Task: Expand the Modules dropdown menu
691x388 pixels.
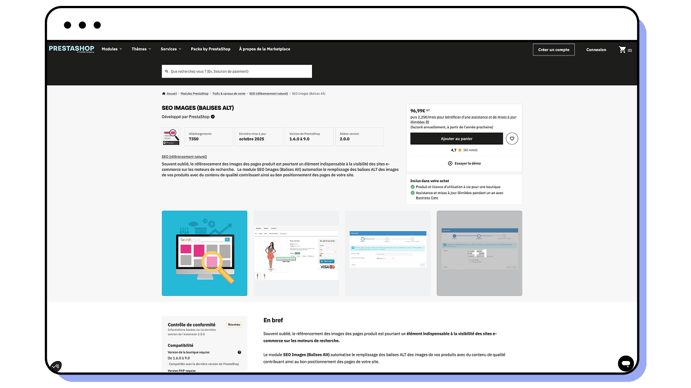Action: click(x=112, y=49)
